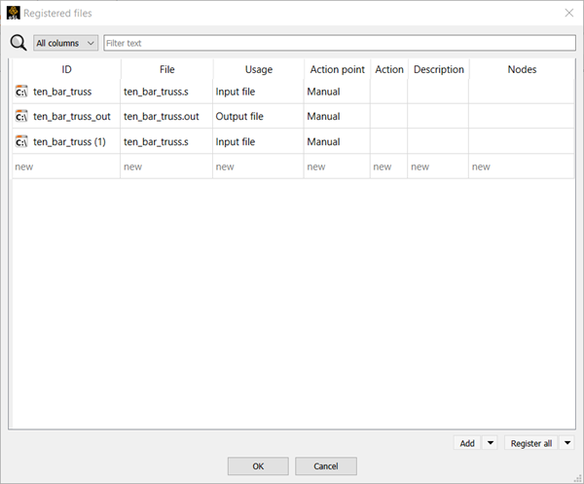The height and width of the screenshot is (484, 584).
Task: Click the file icon beside ten_bar_truss_out
Action: (21, 117)
